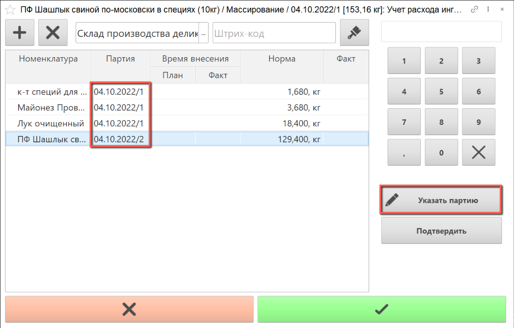
Task: Click the numeric display field above keypad
Action: [x=441, y=31]
